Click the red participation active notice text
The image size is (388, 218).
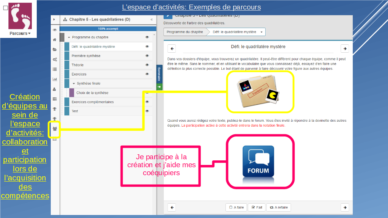233,125
